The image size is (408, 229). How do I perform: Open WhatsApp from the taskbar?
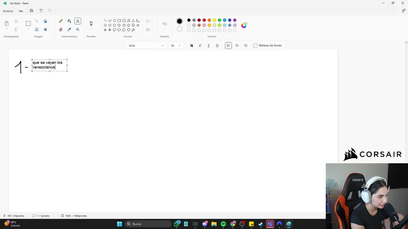[177, 224]
